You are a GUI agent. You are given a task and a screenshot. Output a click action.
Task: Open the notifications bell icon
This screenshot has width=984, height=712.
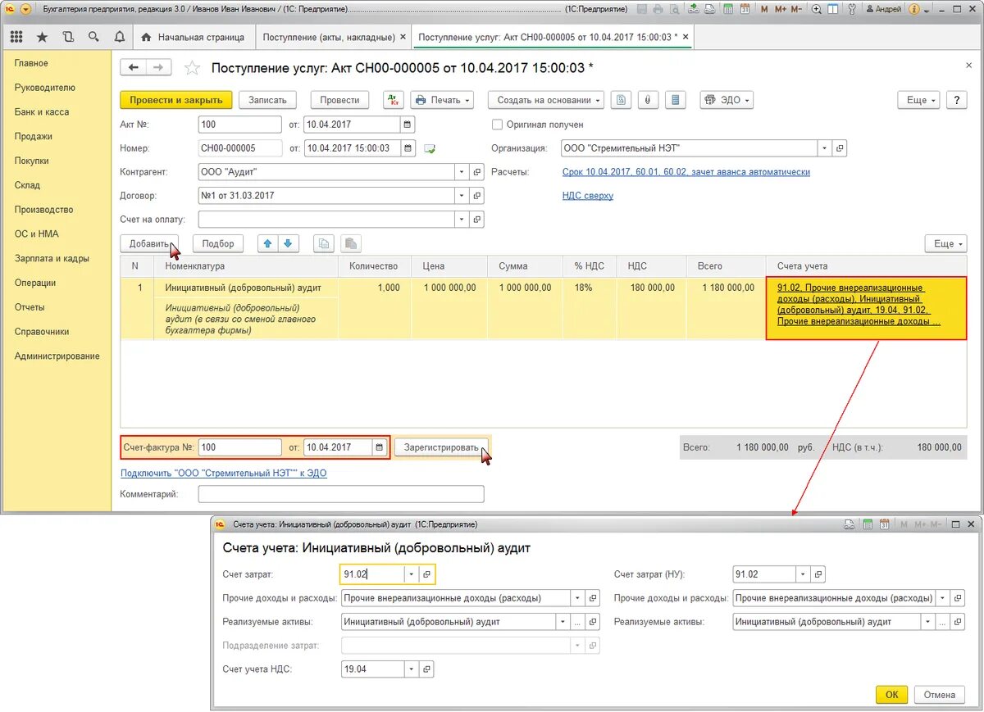click(119, 38)
